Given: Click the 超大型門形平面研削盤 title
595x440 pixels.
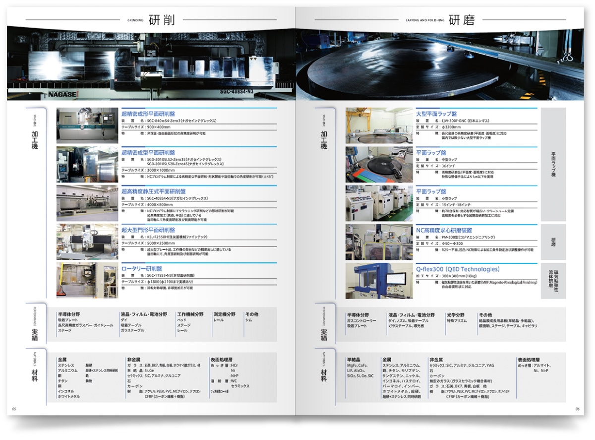Looking at the screenshot, I should 148,230.
